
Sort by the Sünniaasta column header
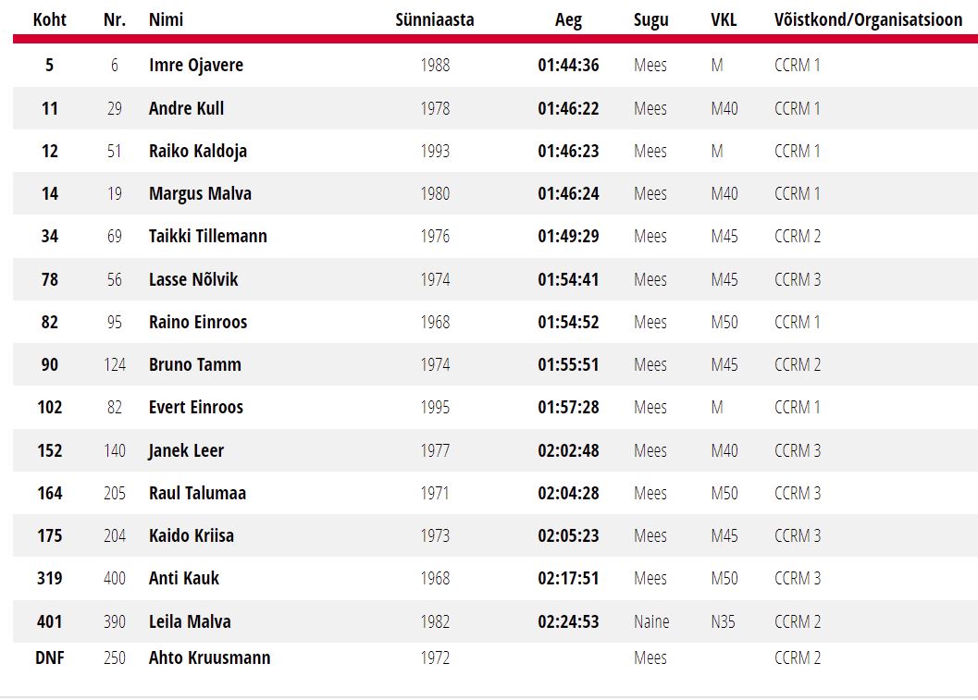tap(434, 19)
